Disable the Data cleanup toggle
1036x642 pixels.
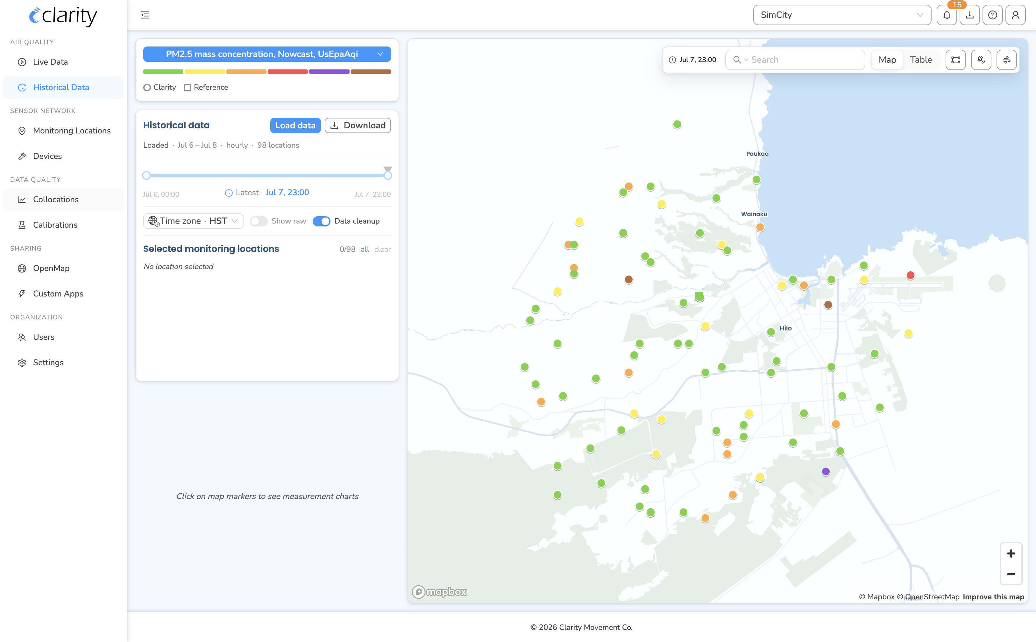321,221
